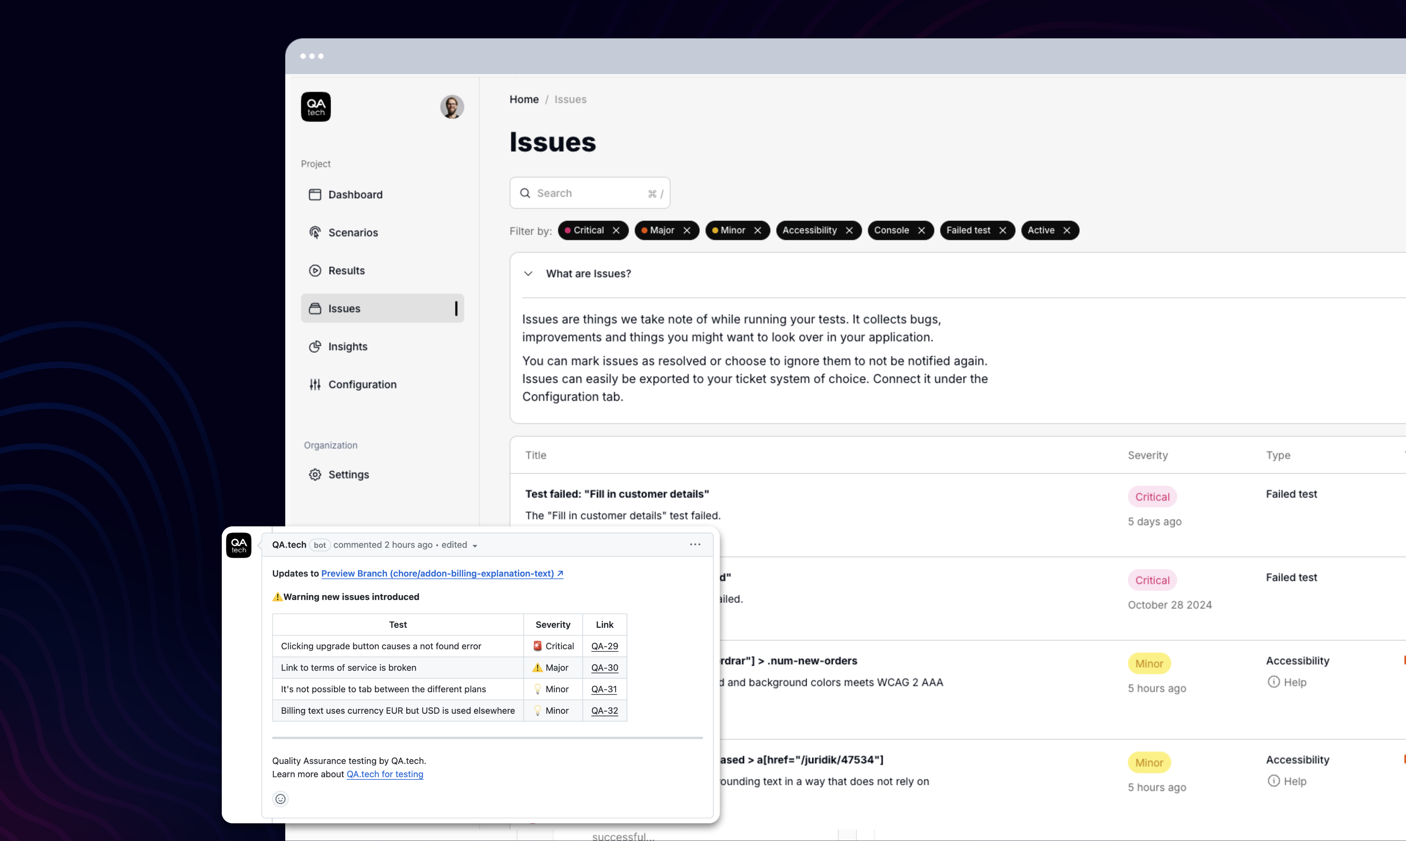The image size is (1406, 841).
Task: Click the QA tech logo in sidebar
Action: (316, 107)
